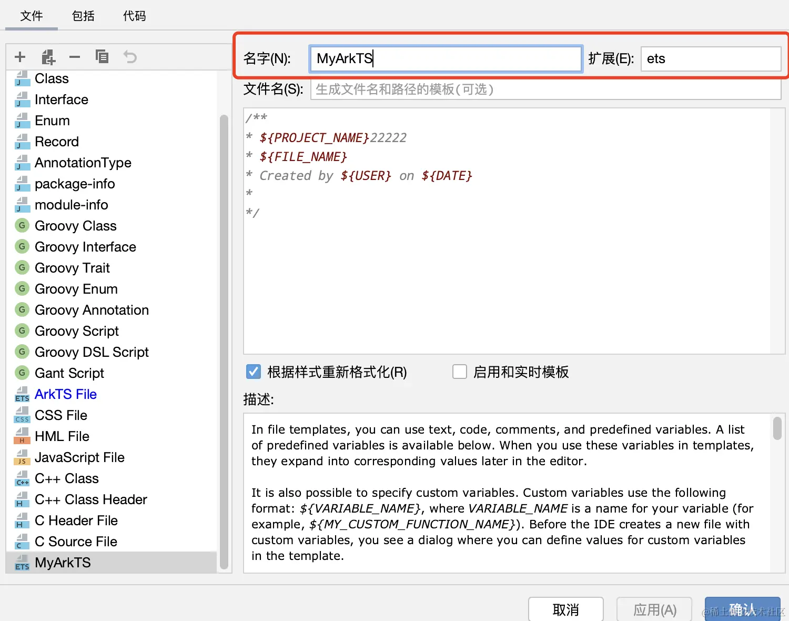Screen dimensions: 789x621
Task: Click the HML File icon
Action: [x=22, y=436]
